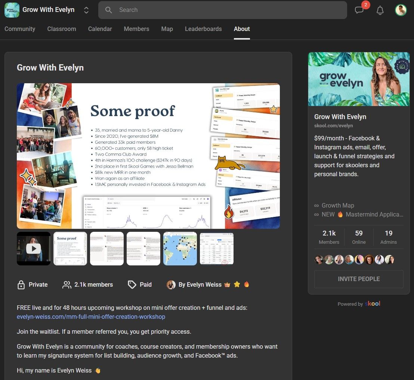Image resolution: width=414 pixels, height=380 pixels.
Task: Open the NEW Mastermind Application link
Action: [x=362, y=214]
